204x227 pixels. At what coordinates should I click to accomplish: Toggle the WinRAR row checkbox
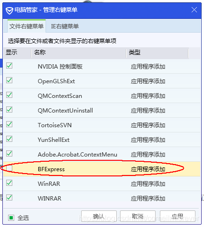pos(9,183)
